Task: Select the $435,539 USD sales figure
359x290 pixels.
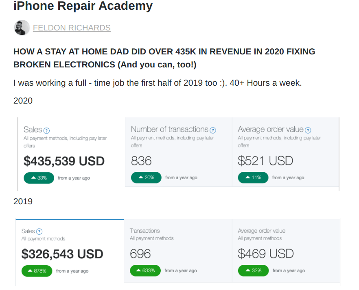Action: pyautogui.click(x=64, y=161)
